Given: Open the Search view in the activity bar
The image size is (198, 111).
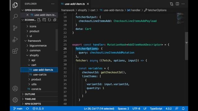Looking at the screenshot, I should (15, 16).
